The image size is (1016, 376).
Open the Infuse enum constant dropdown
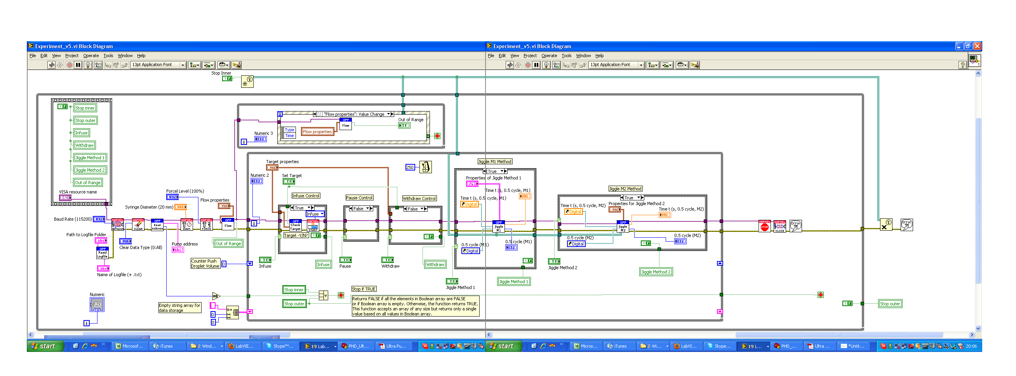(315, 214)
